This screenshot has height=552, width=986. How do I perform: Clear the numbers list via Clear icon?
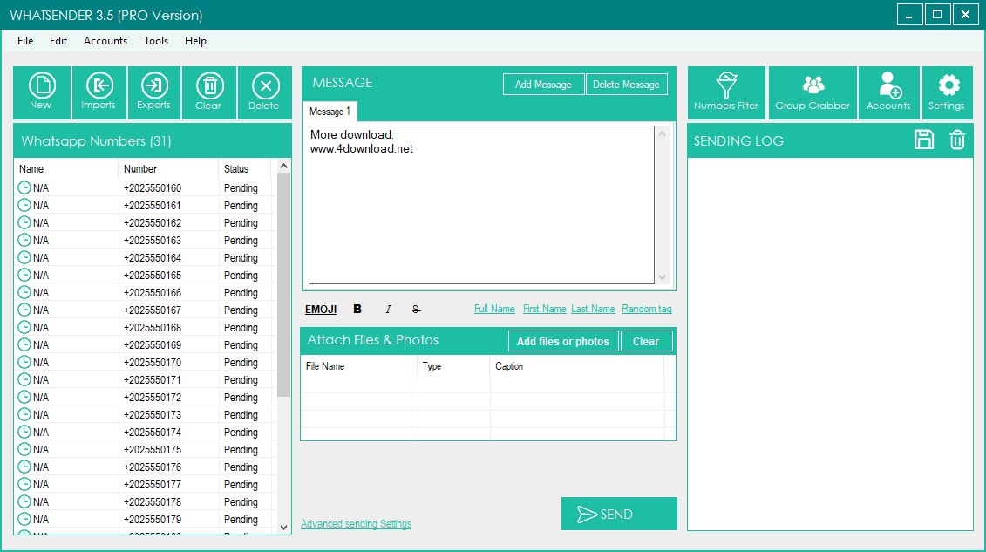(x=208, y=92)
